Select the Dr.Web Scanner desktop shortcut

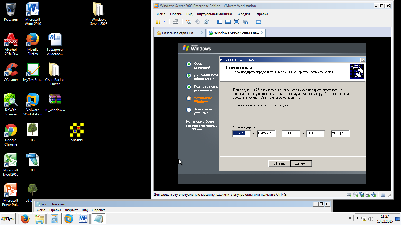click(11, 104)
